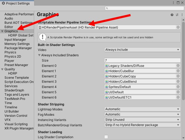Select the Physics 2D category

coord(13,57)
